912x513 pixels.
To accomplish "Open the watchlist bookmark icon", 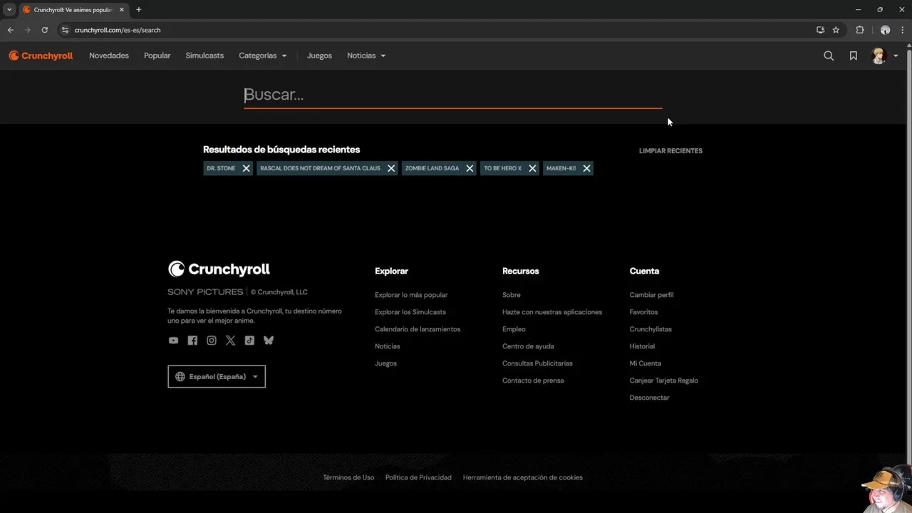I will click(853, 56).
